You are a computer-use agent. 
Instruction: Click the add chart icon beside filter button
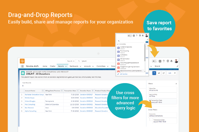[159, 73]
